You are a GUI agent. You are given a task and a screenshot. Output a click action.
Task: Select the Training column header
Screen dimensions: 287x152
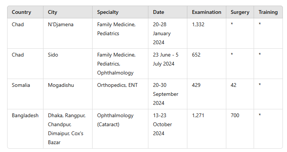268,12
